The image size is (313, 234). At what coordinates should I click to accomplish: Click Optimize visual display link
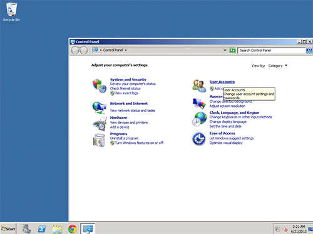point(226,143)
